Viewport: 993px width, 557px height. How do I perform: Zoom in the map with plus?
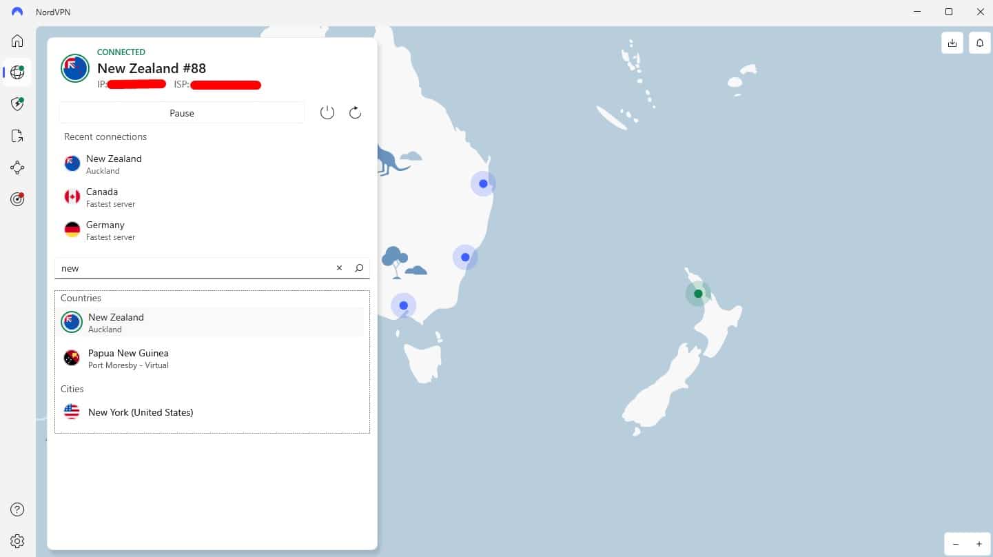979,544
